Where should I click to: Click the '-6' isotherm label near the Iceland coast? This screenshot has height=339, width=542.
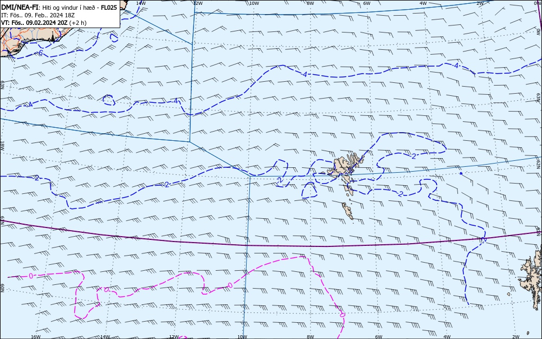[x=40, y=53]
